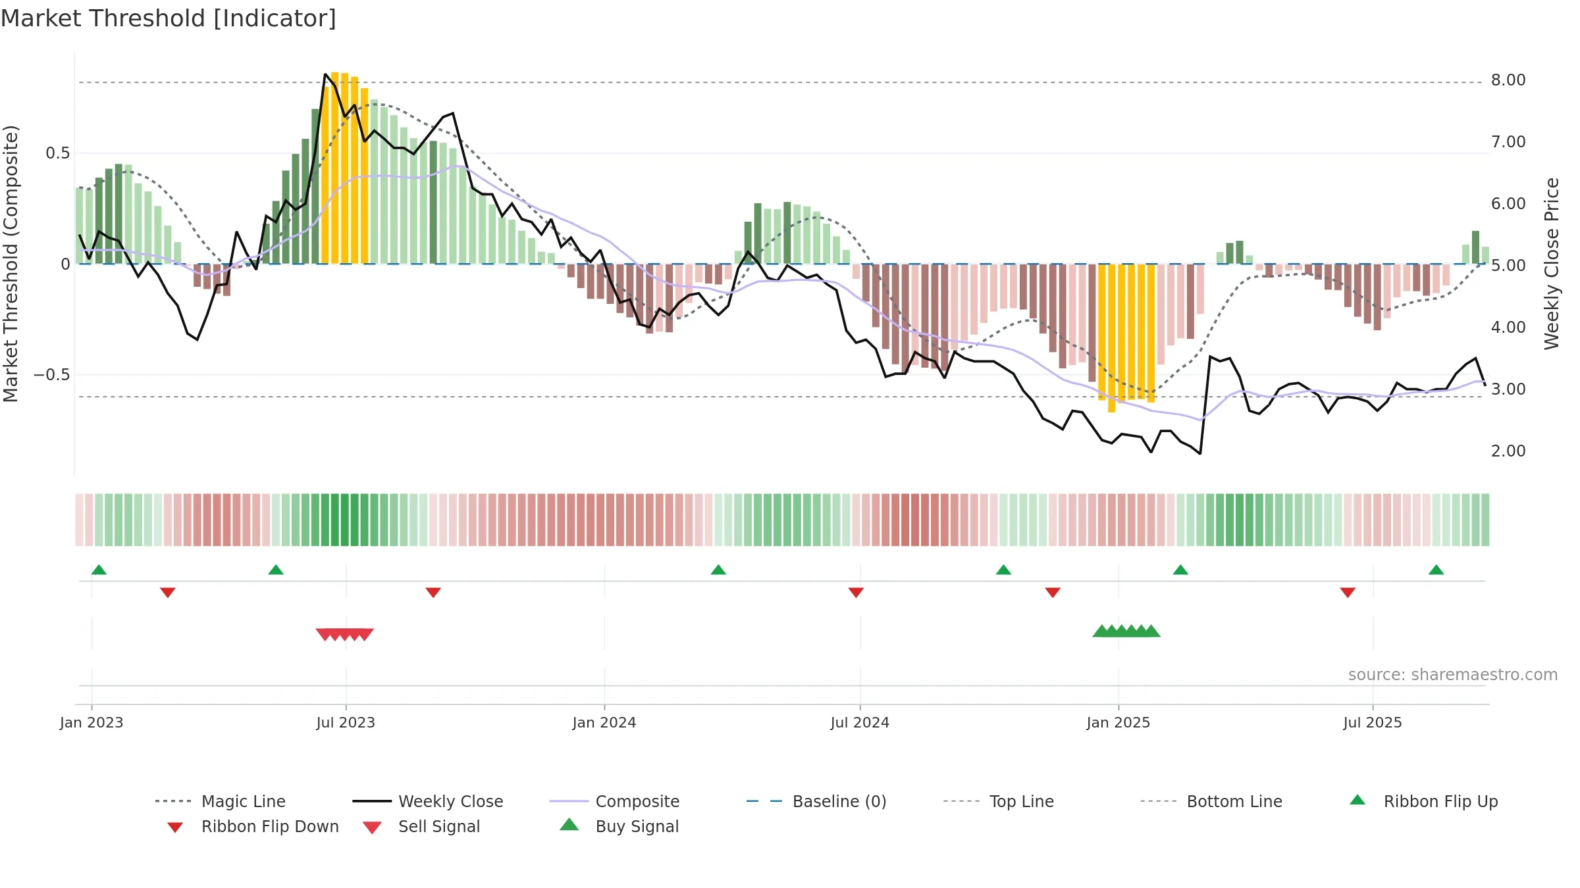Click the green flip-up triangle near August 2025
The image size is (1580, 888).
tap(1436, 570)
